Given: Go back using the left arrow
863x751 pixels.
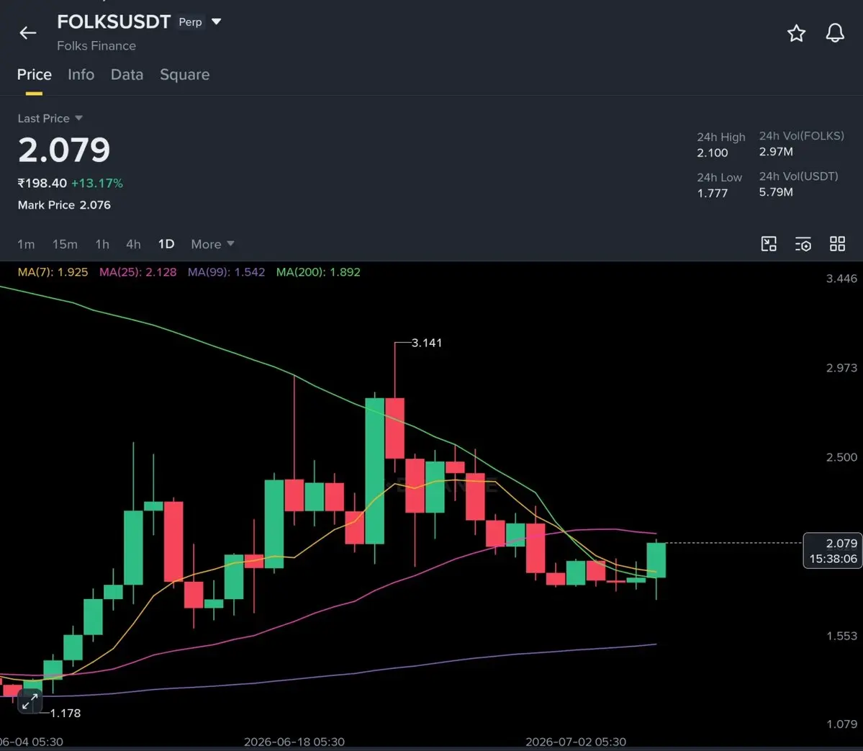Looking at the screenshot, I should [27, 33].
